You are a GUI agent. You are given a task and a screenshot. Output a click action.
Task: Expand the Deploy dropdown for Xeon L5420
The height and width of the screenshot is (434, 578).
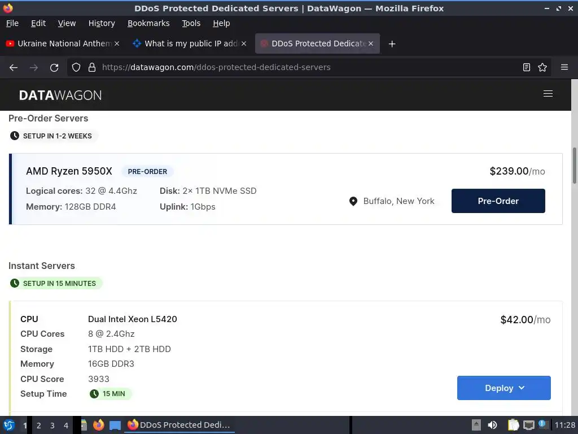point(503,388)
